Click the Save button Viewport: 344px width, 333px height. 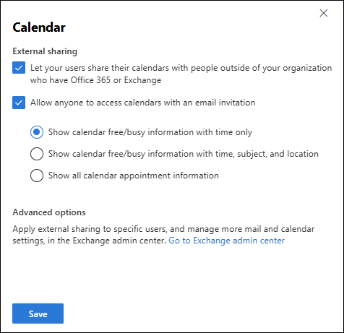point(38,313)
